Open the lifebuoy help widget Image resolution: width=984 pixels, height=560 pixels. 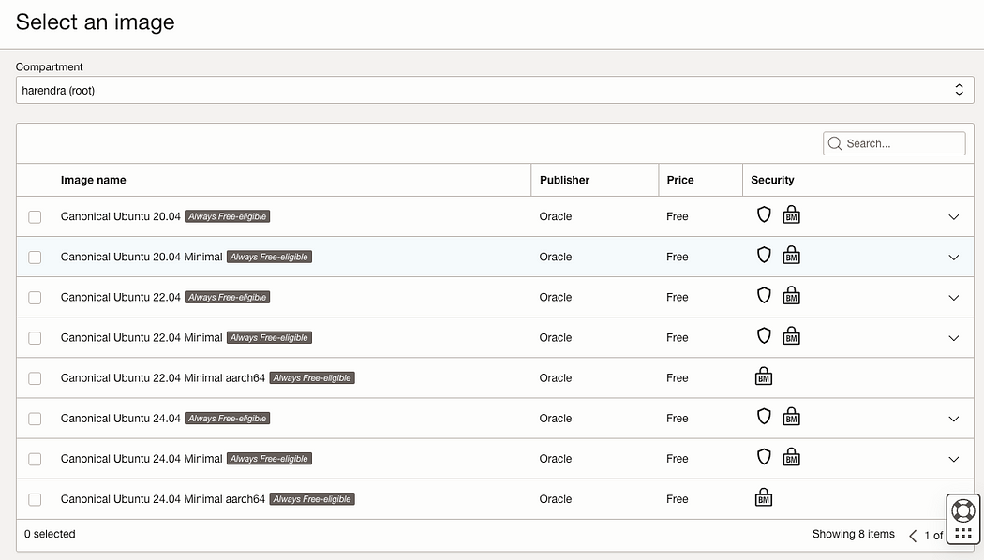tap(963, 510)
